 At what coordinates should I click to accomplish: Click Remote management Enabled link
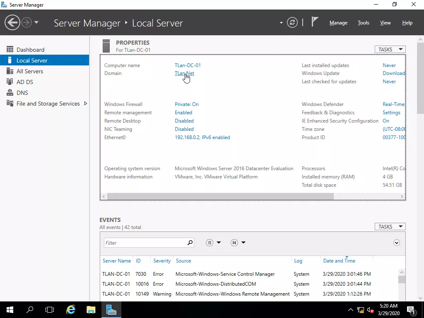[183, 113]
